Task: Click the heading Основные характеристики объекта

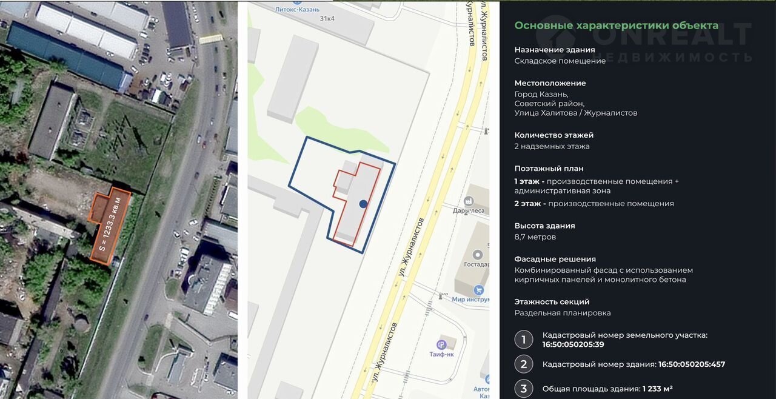Action: tap(616, 25)
